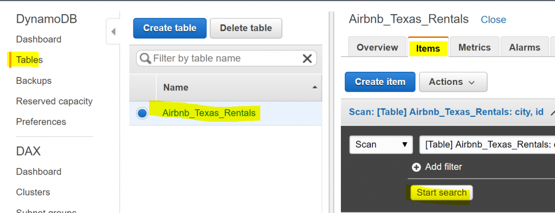The height and width of the screenshot is (213, 555).
Task: Start the search with Start search button
Action: click(441, 193)
